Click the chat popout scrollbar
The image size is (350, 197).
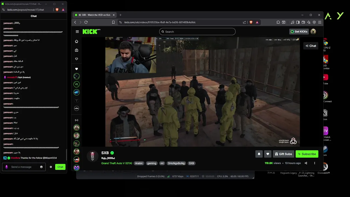pos(66,155)
